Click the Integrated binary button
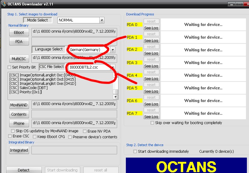 [x=19, y=150]
